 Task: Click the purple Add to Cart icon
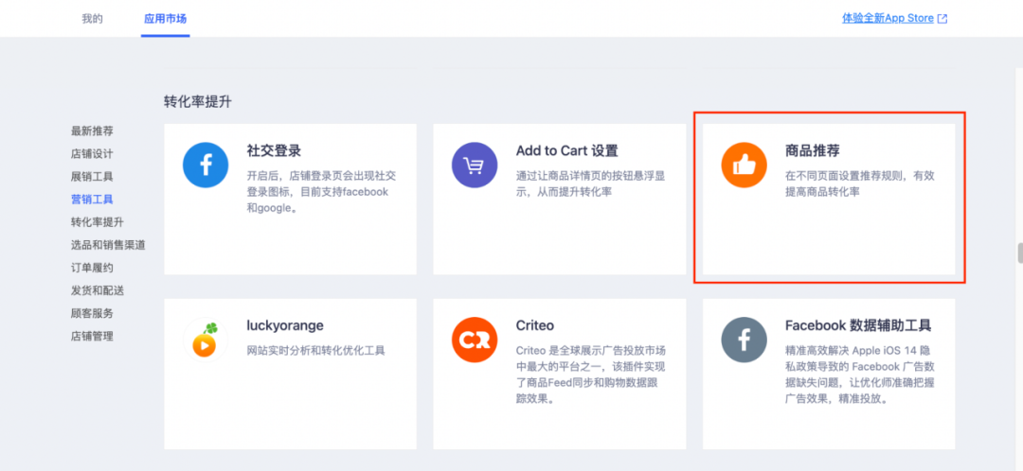[x=475, y=166]
